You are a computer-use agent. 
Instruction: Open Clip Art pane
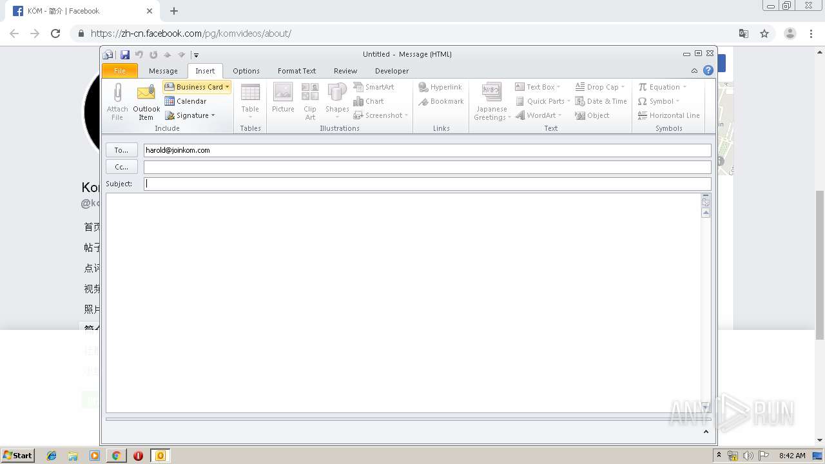tap(310, 102)
